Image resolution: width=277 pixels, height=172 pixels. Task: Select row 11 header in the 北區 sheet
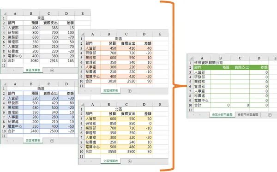(81, 156)
